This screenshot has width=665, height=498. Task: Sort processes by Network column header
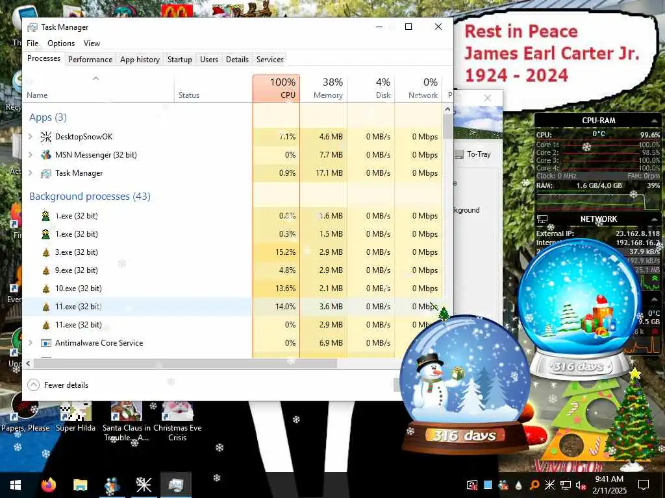pyautogui.click(x=419, y=88)
